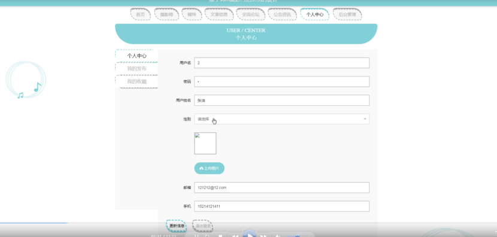The image size is (497, 237).
Task: Click the 邮箱 email input field
Action: [x=281, y=187]
